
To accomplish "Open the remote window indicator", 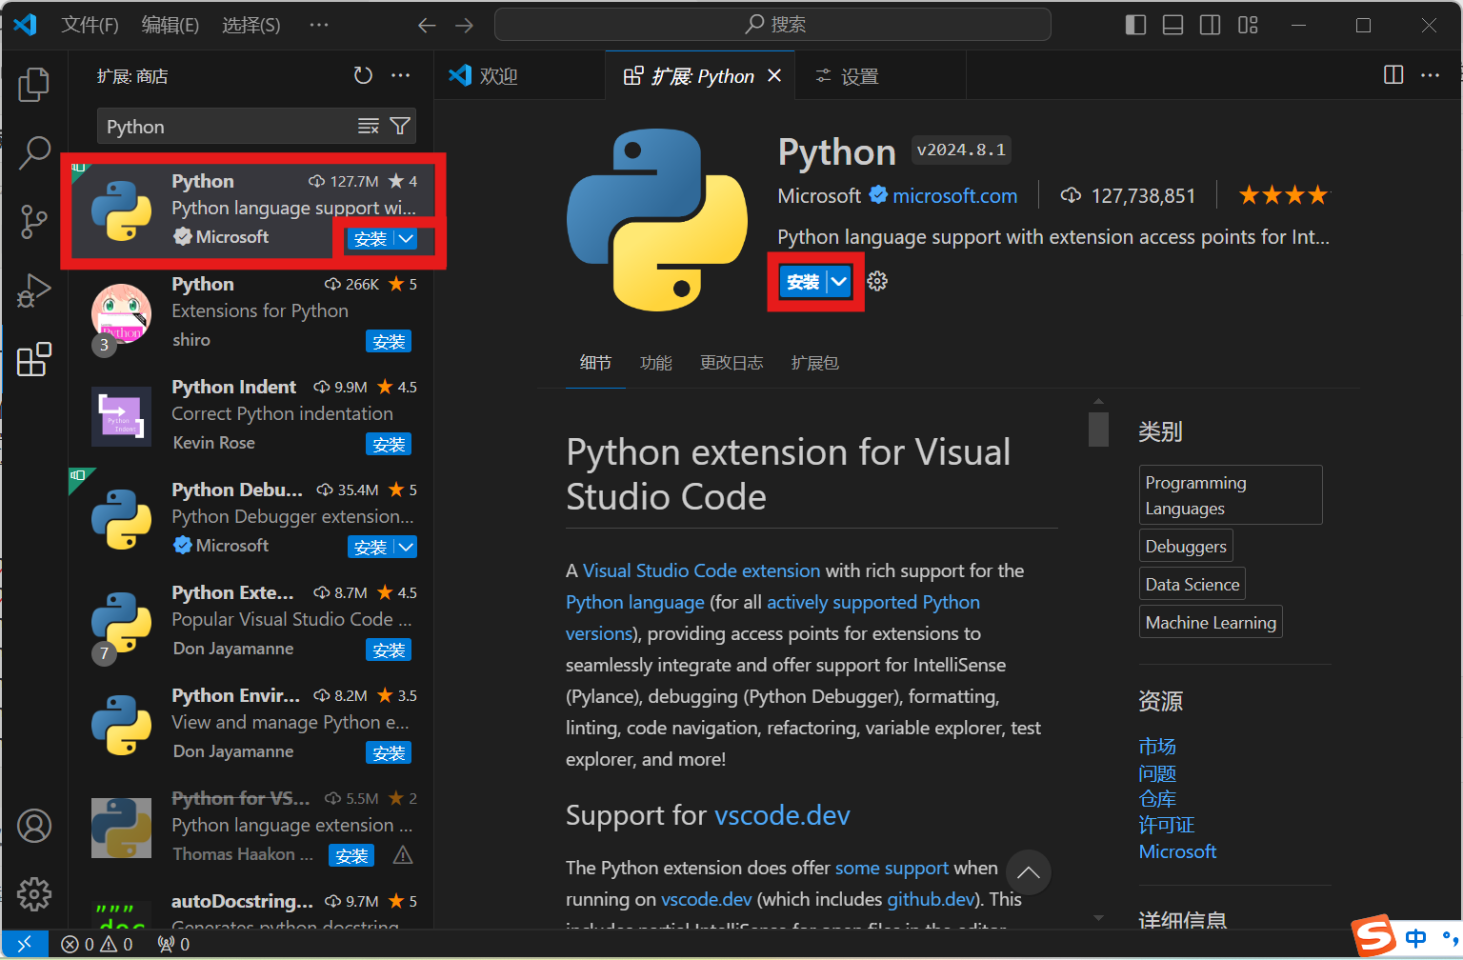I will [x=25, y=944].
